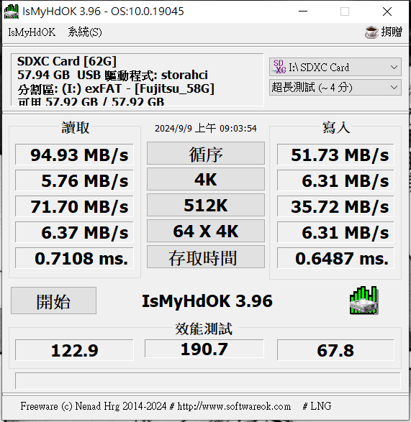The height and width of the screenshot is (422, 411).
Task: Click the green hard drive benchmark logo
Action: 363,300
